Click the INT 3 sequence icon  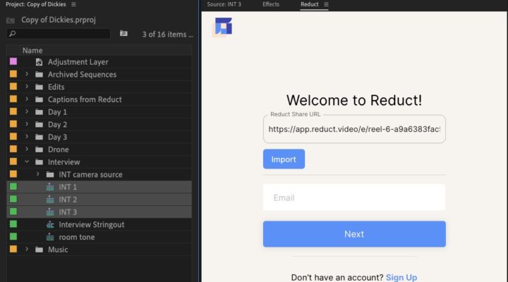pyautogui.click(x=50, y=212)
